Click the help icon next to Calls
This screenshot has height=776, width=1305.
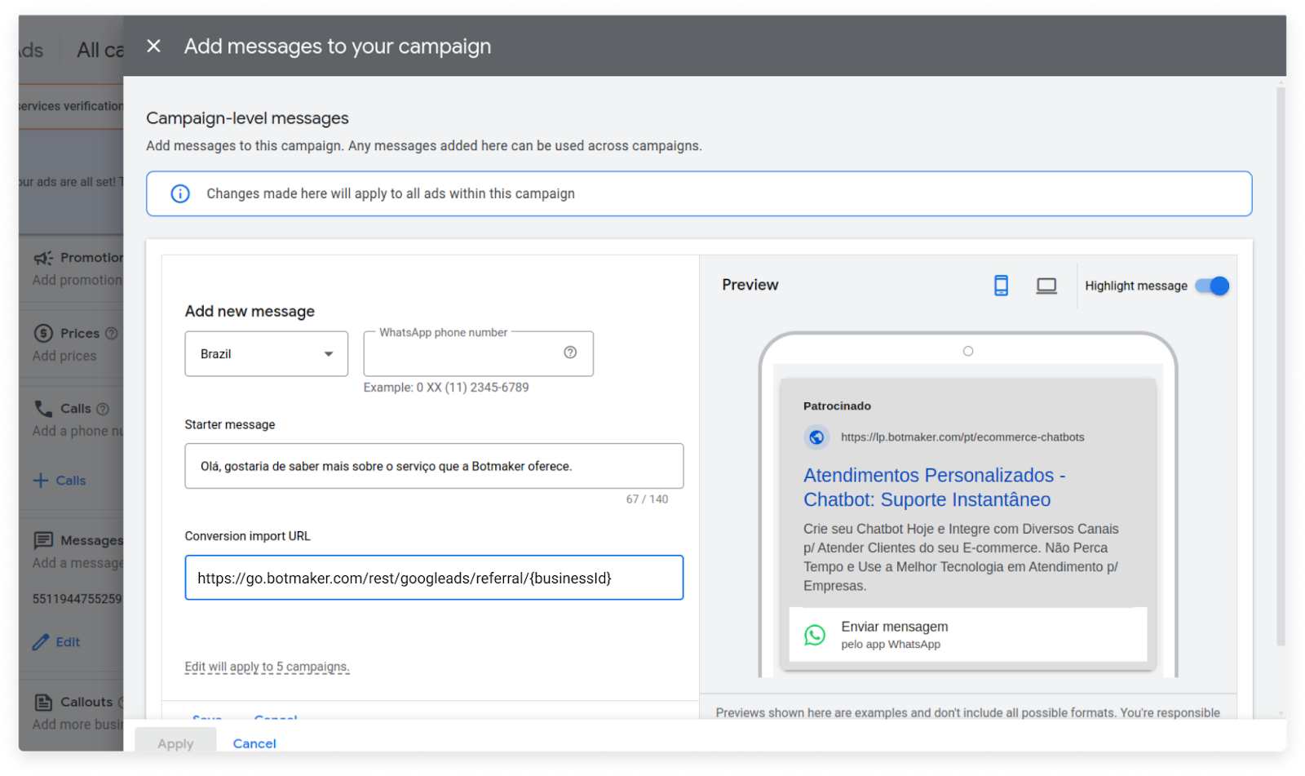(x=103, y=409)
